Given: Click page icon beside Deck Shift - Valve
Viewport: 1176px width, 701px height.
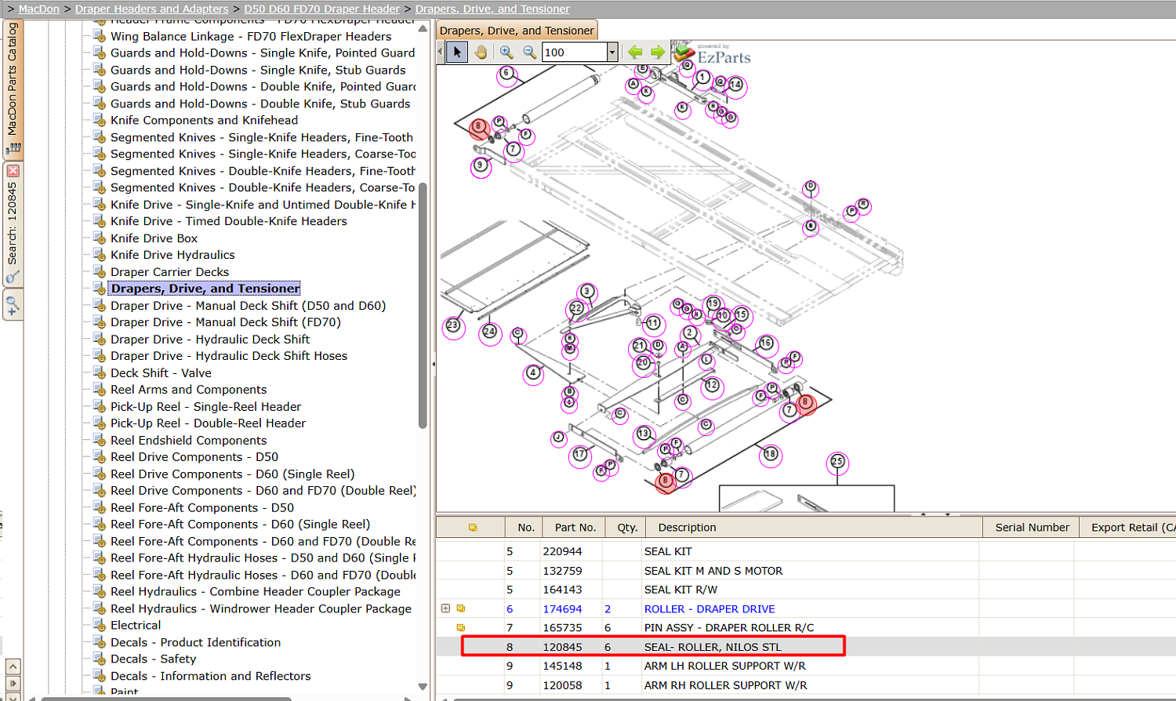Looking at the screenshot, I should (x=100, y=373).
